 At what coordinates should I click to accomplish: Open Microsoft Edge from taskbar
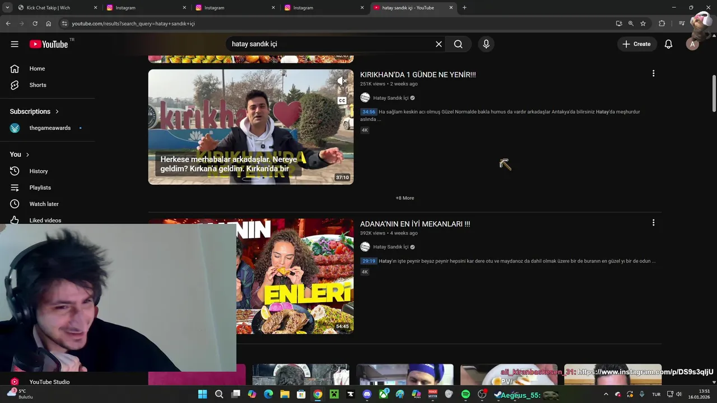(268, 394)
